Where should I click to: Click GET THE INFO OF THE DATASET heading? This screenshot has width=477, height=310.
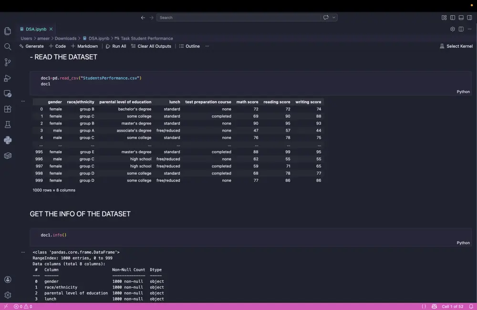pos(80,214)
